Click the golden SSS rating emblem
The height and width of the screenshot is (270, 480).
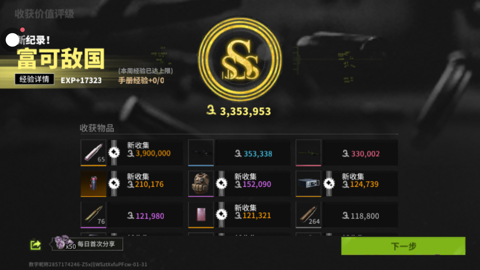click(x=240, y=59)
